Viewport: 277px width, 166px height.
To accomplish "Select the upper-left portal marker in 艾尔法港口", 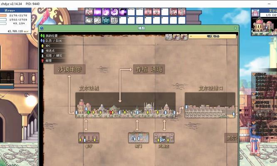I will point(186,106).
